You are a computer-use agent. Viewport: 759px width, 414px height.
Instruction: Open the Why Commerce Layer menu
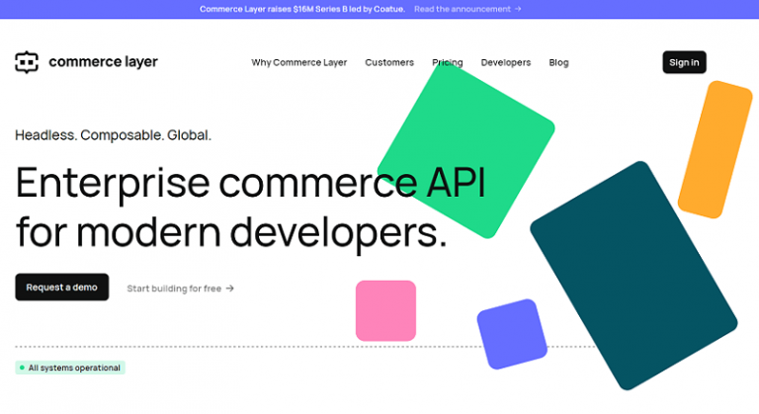pyautogui.click(x=299, y=62)
